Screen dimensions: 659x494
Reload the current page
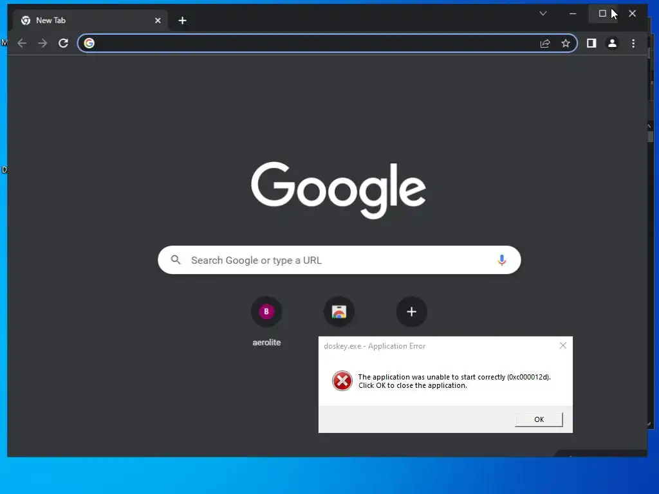click(64, 43)
